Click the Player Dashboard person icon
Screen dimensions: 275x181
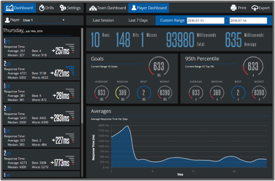coord(133,8)
